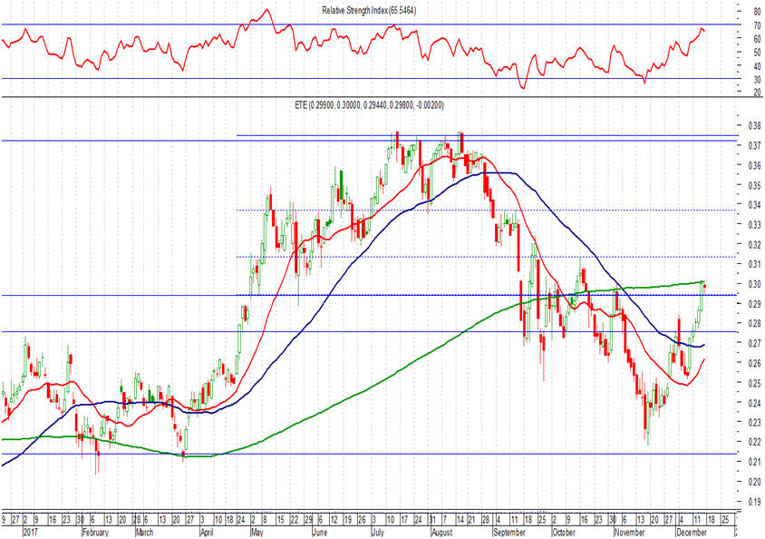The image size is (765, 539).
Task: Click the 29 date label in May
Action: (x=308, y=520)
